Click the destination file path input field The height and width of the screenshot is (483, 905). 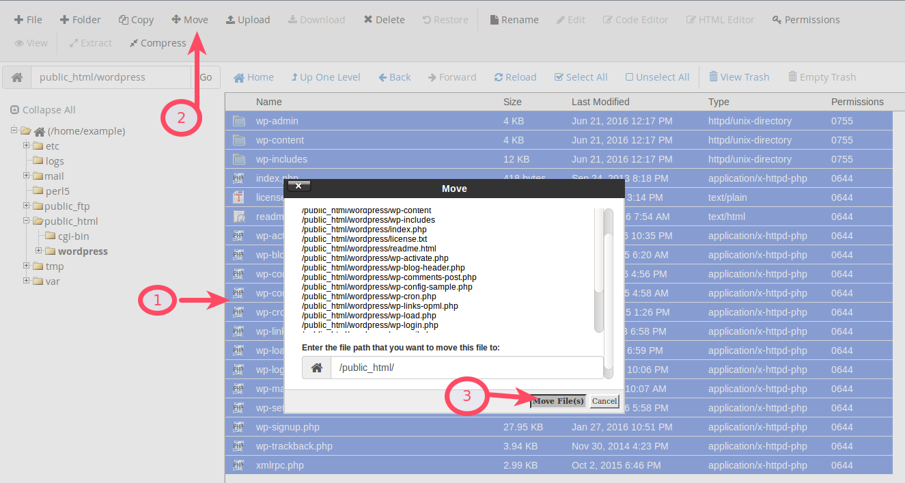[x=466, y=368]
